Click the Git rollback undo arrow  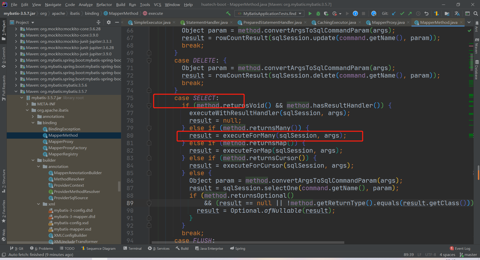tap(426, 14)
